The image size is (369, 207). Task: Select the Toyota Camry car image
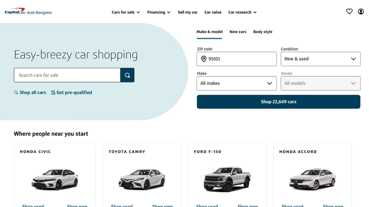[142, 179]
